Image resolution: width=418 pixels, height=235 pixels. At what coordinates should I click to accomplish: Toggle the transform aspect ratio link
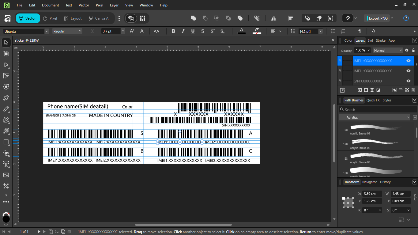415,197
